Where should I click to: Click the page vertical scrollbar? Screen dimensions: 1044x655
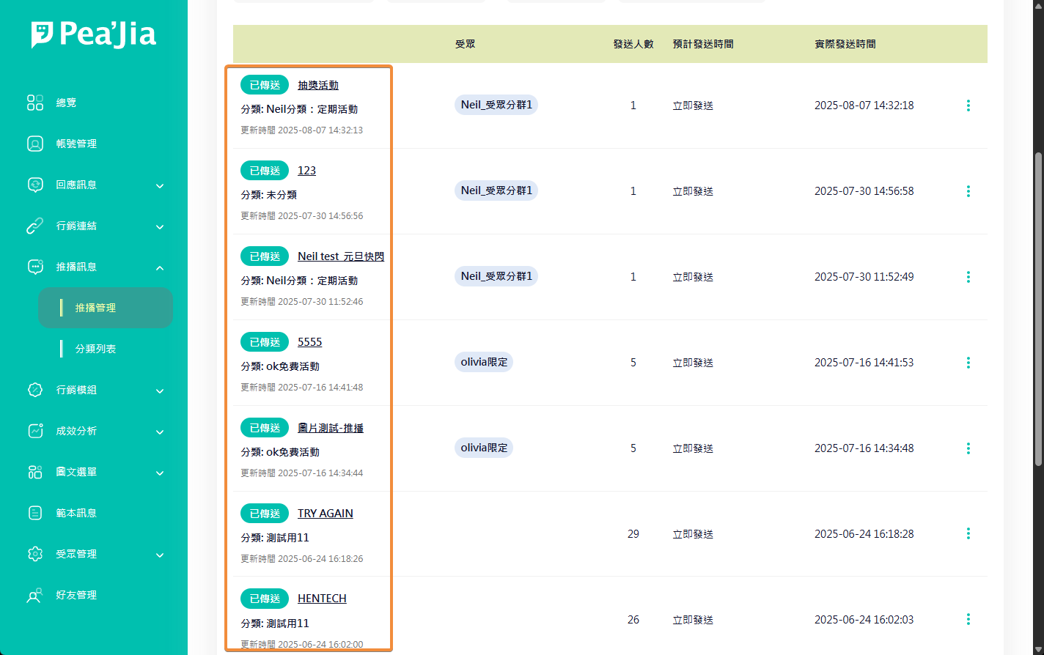(1038, 308)
